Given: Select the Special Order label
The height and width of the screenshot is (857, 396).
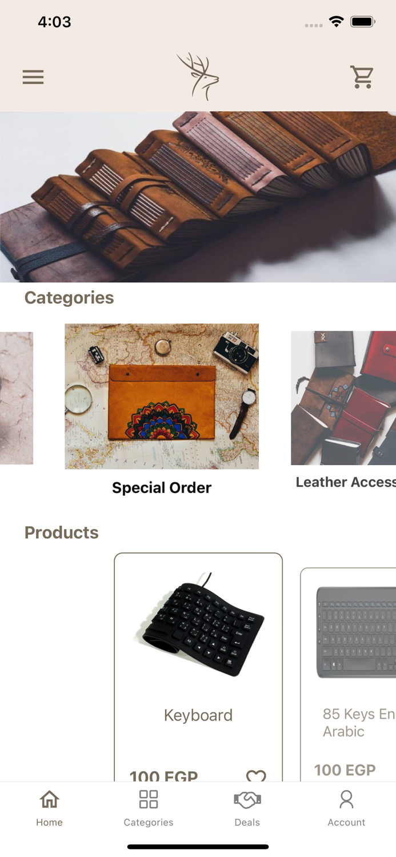Looking at the screenshot, I should [x=162, y=487].
